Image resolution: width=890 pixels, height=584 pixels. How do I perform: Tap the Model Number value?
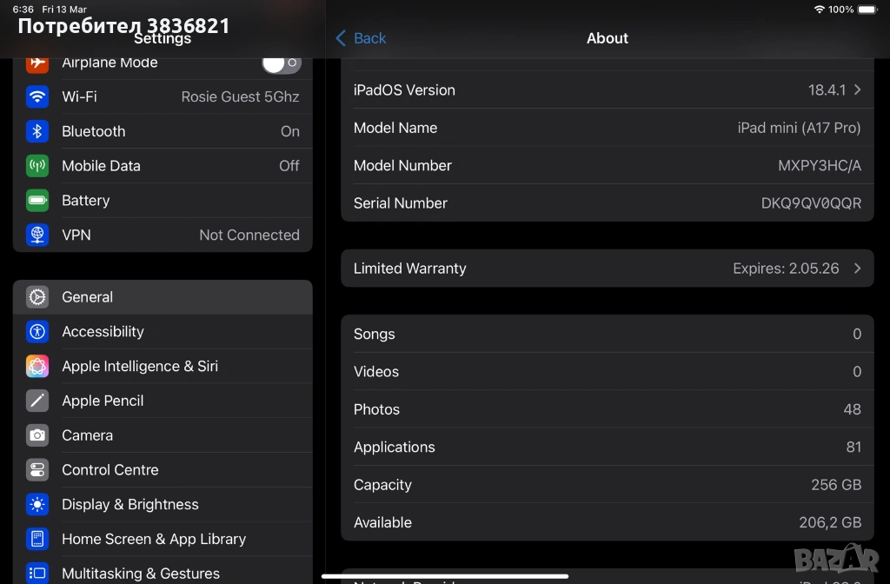tap(819, 166)
